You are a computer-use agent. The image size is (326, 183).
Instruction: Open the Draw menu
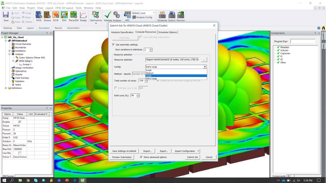(x=40, y=8)
